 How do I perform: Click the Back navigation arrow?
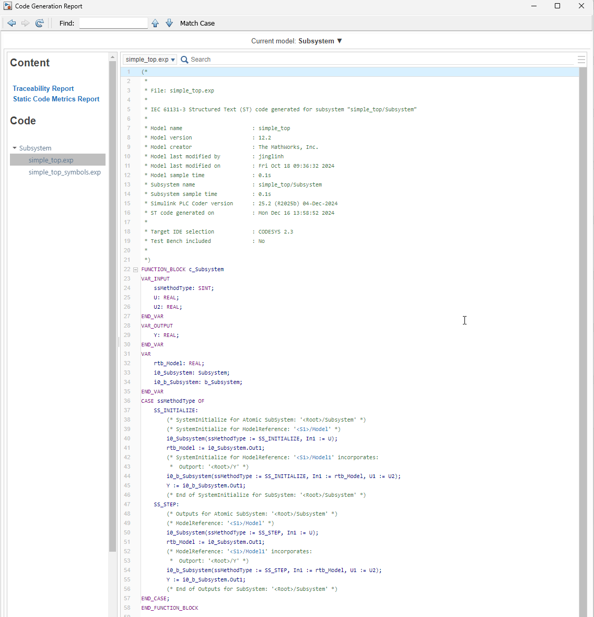[x=11, y=23]
